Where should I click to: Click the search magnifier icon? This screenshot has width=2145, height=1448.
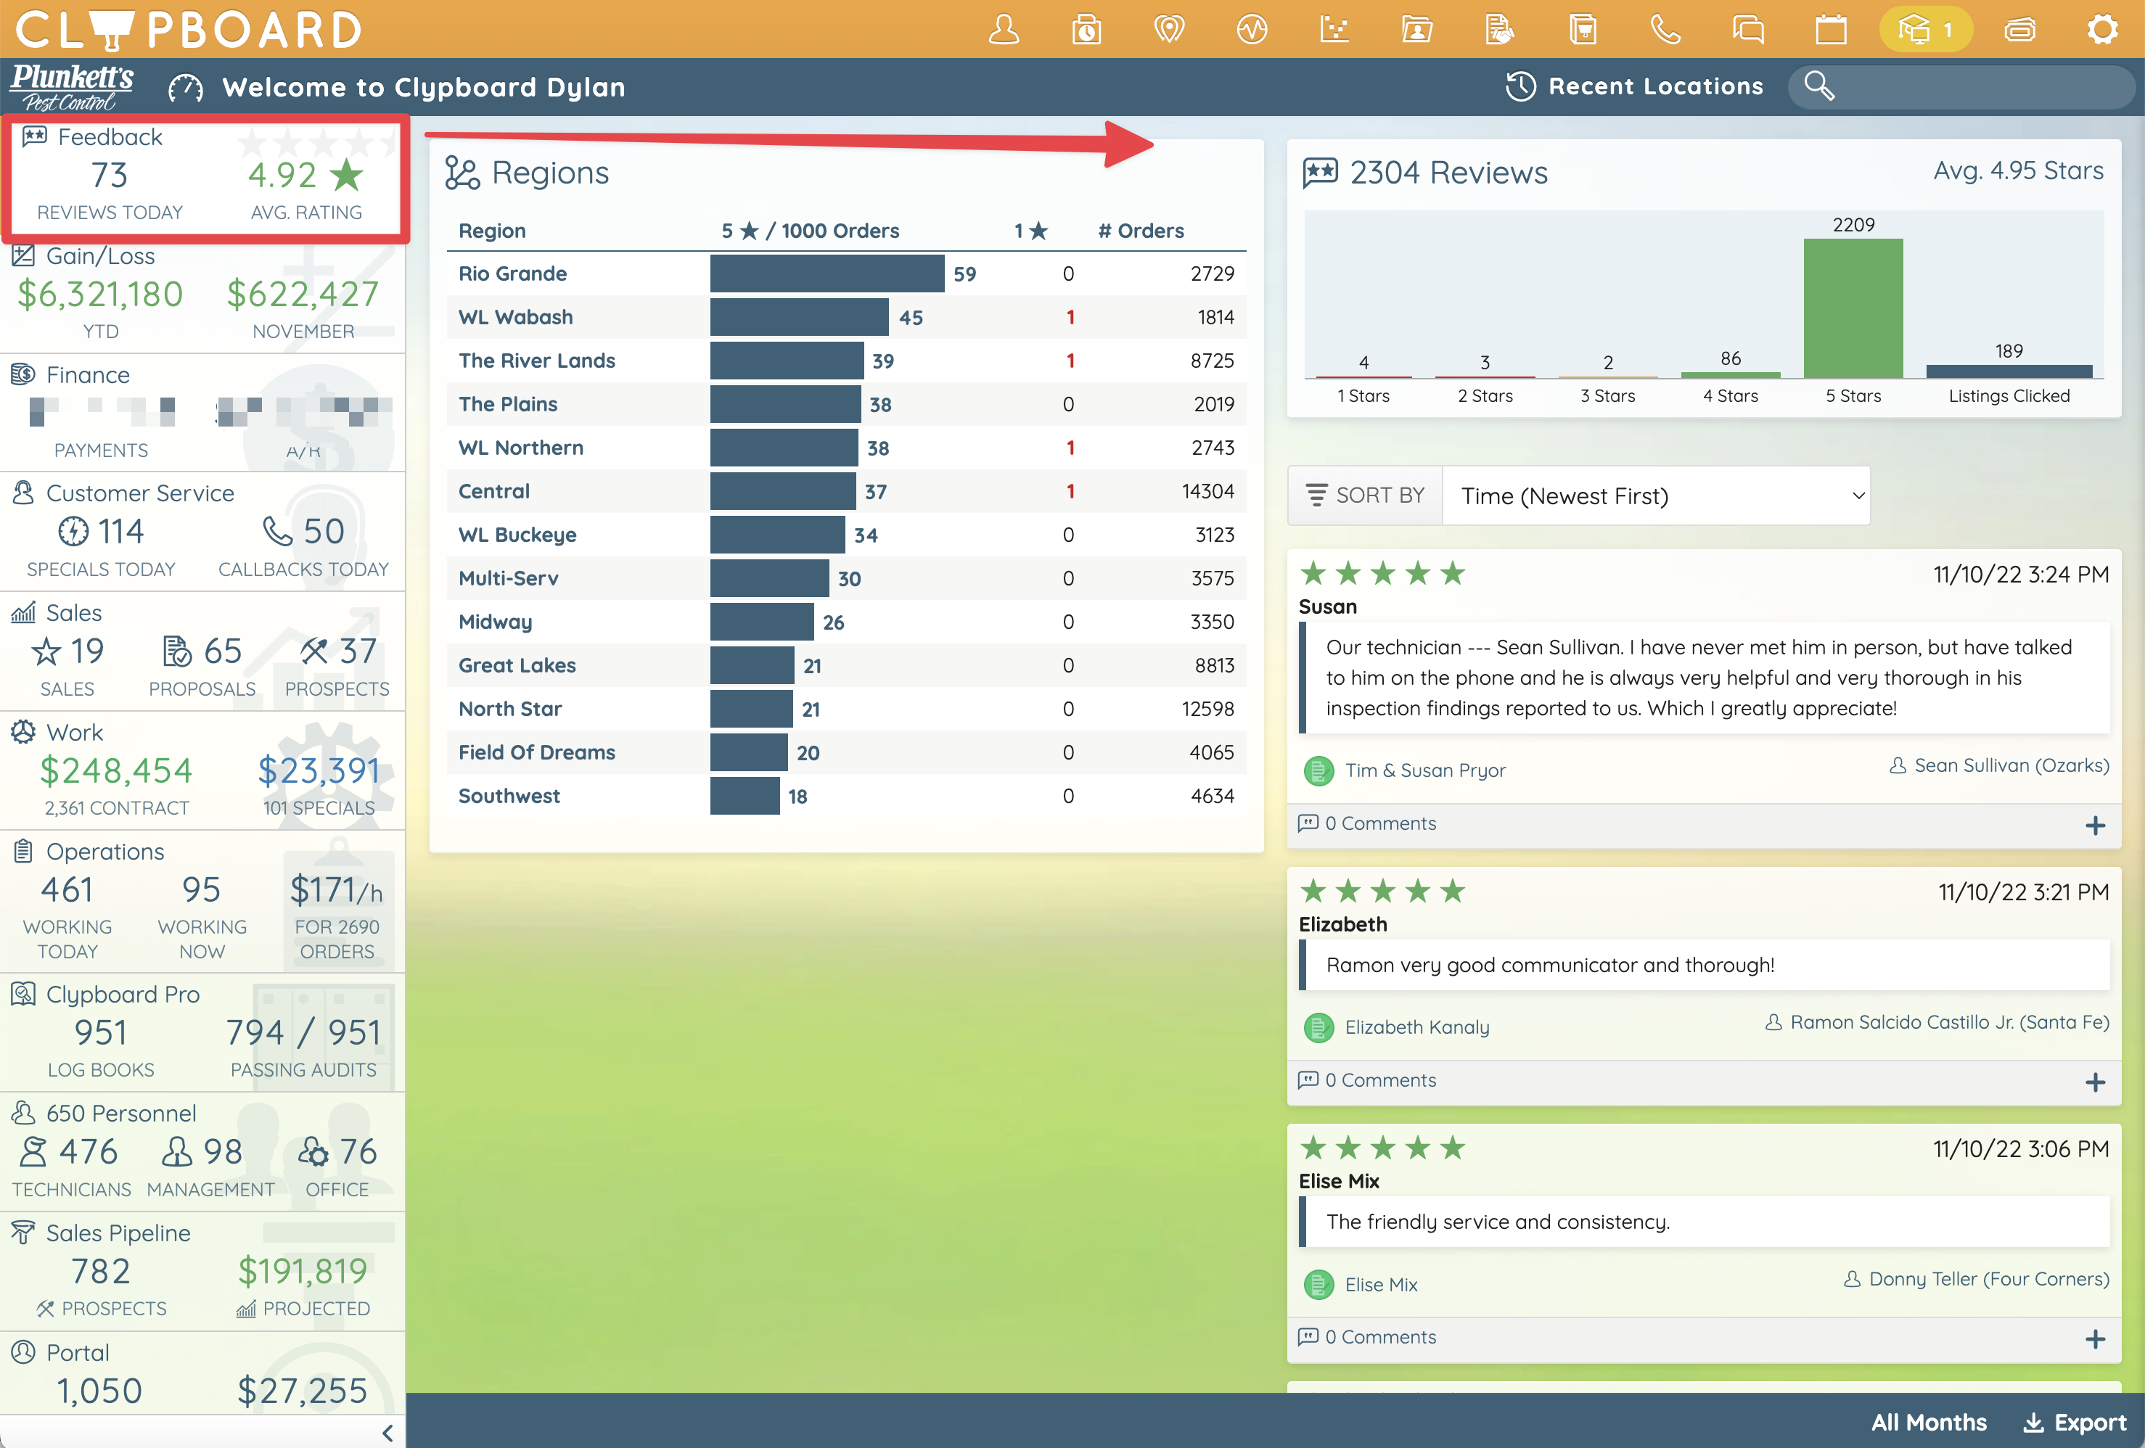pos(1818,86)
